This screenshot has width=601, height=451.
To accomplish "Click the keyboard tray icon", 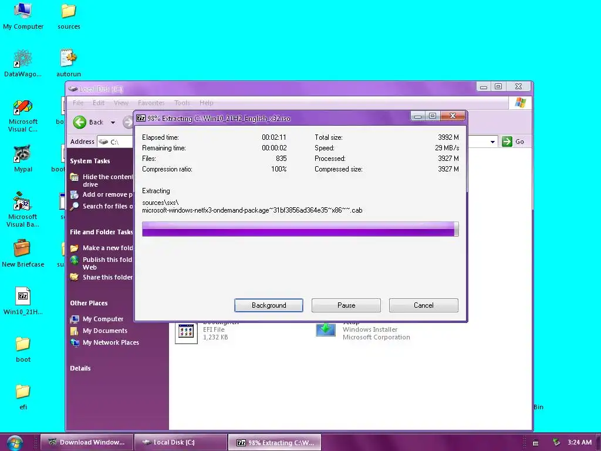I will [x=535, y=443].
